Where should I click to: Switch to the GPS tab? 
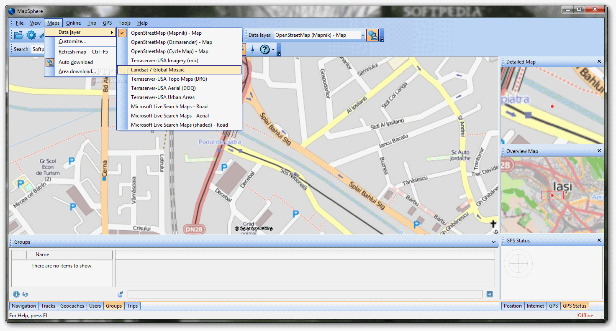coord(554,306)
